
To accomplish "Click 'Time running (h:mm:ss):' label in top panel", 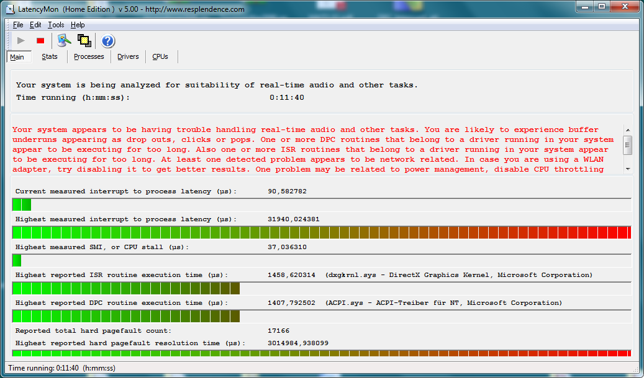I will click(x=73, y=97).
